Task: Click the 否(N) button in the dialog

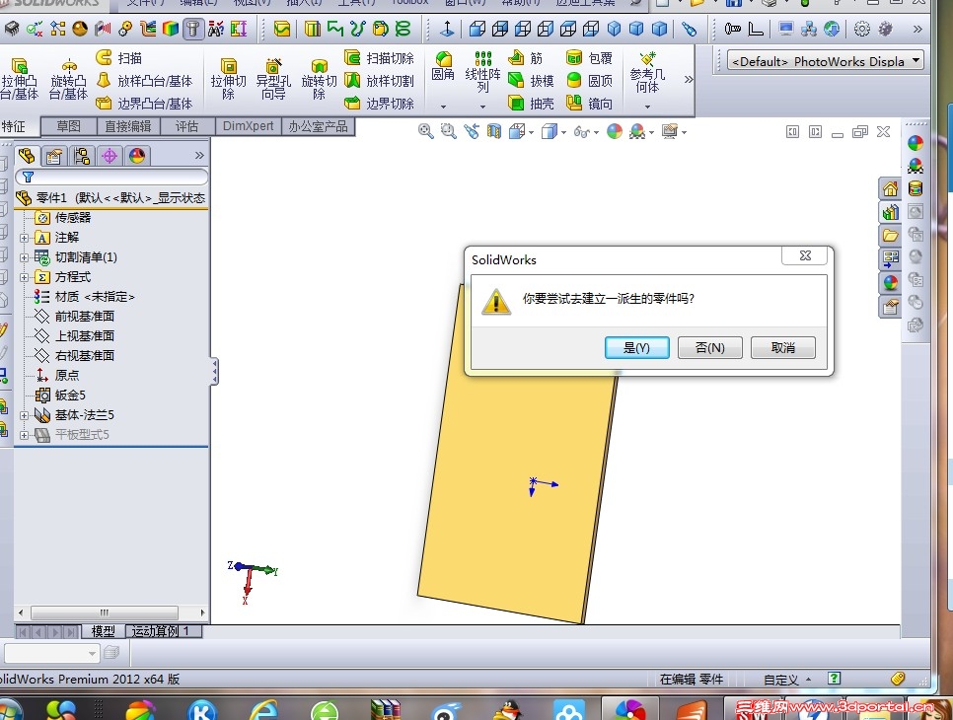Action: click(710, 347)
